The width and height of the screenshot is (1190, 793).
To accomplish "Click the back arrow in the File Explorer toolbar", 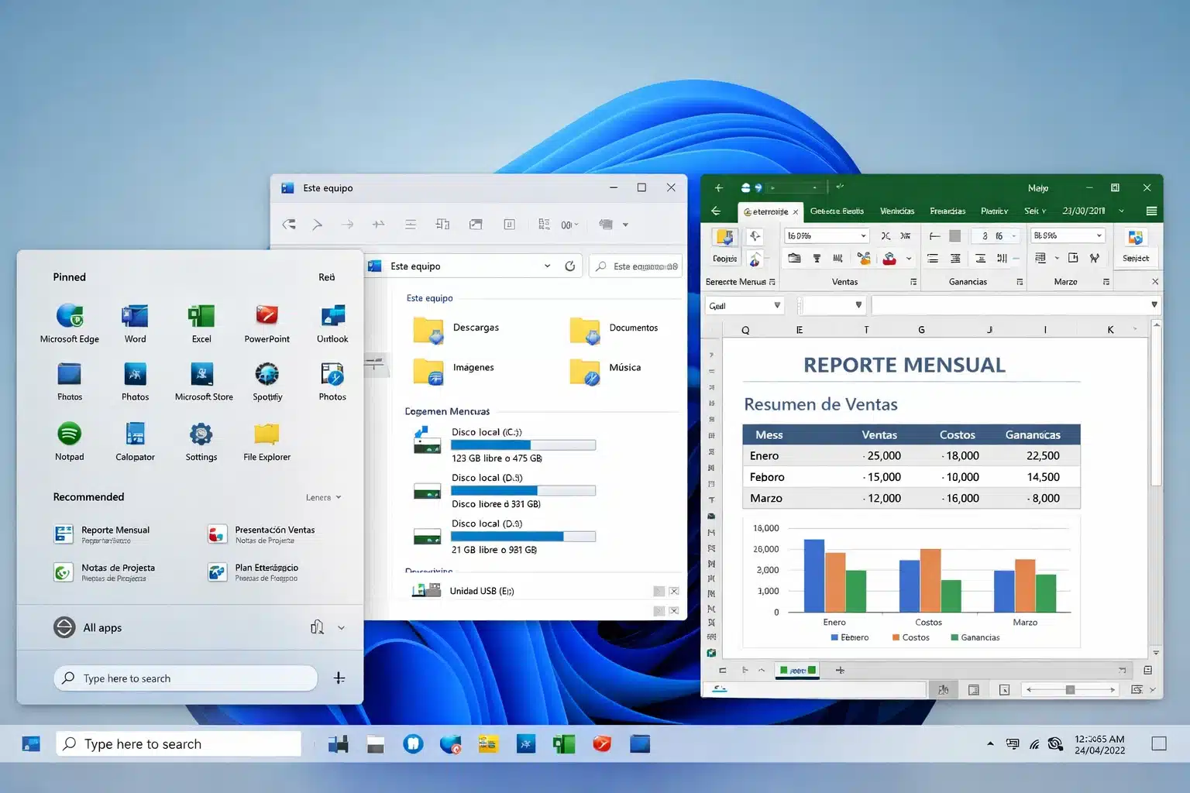I will pyautogui.click(x=289, y=224).
